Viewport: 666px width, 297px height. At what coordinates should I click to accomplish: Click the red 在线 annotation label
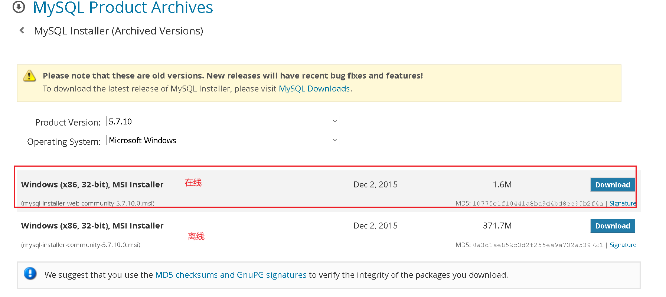point(193,183)
